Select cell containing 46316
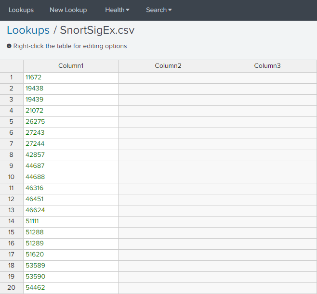The width and height of the screenshot is (317, 294). [71, 189]
